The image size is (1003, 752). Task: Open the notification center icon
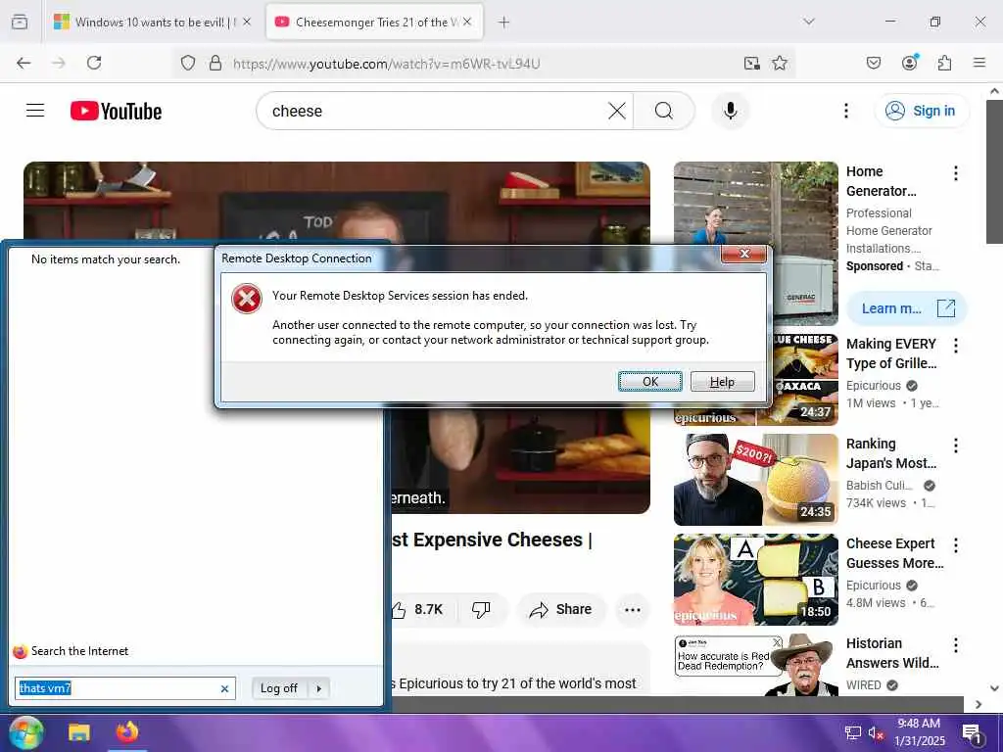click(972, 733)
